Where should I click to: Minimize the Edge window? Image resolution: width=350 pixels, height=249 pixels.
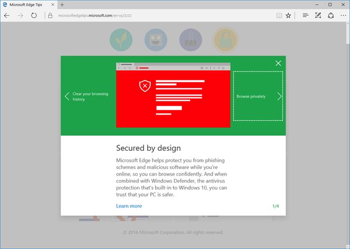point(317,5)
